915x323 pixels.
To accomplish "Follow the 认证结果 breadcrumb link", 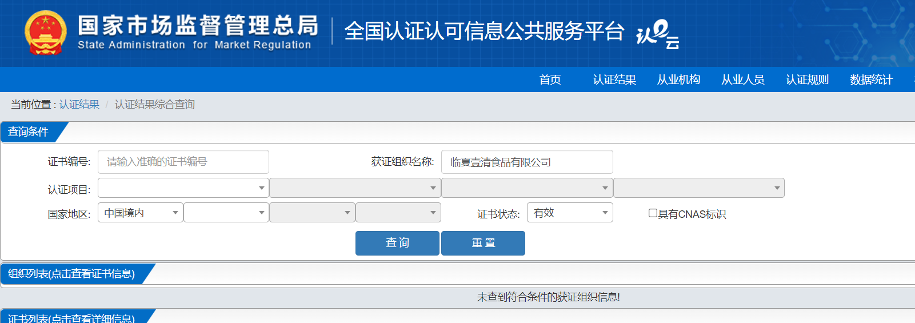I will point(79,104).
